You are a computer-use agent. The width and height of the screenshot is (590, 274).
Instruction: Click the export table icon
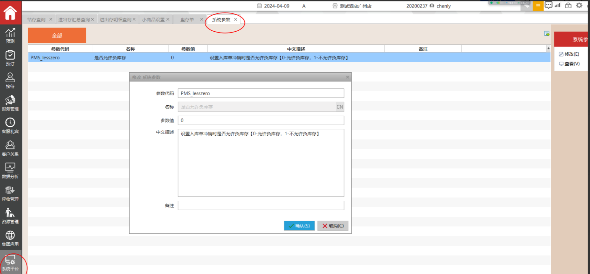pos(547,33)
